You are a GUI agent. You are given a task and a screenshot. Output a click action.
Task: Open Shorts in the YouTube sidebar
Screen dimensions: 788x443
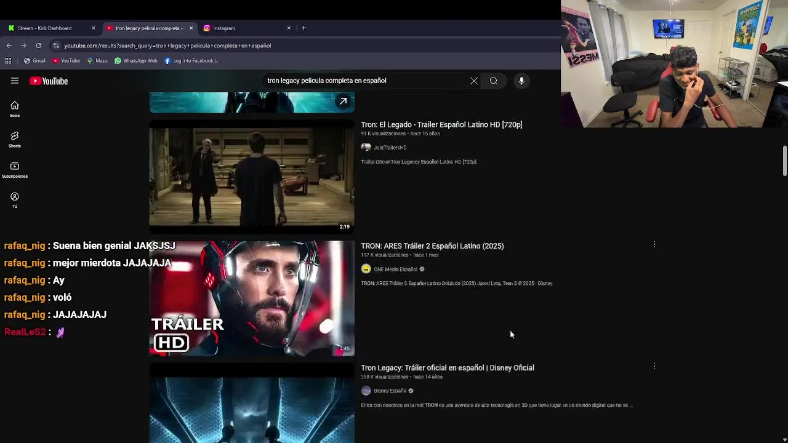pyautogui.click(x=15, y=140)
